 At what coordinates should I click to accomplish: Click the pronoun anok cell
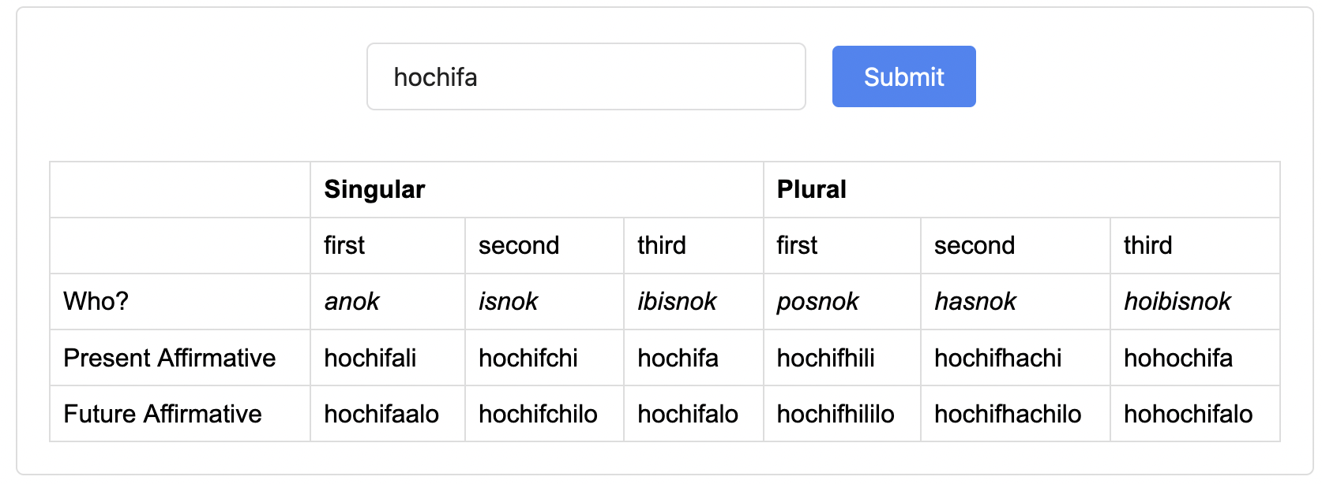[351, 301]
